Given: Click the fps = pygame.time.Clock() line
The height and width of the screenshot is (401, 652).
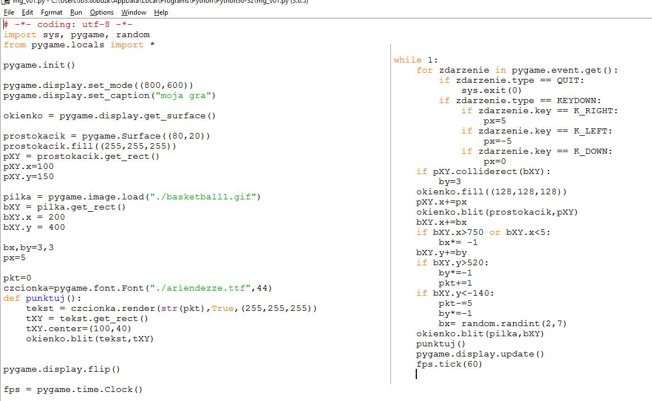Looking at the screenshot, I should click(x=73, y=390).
